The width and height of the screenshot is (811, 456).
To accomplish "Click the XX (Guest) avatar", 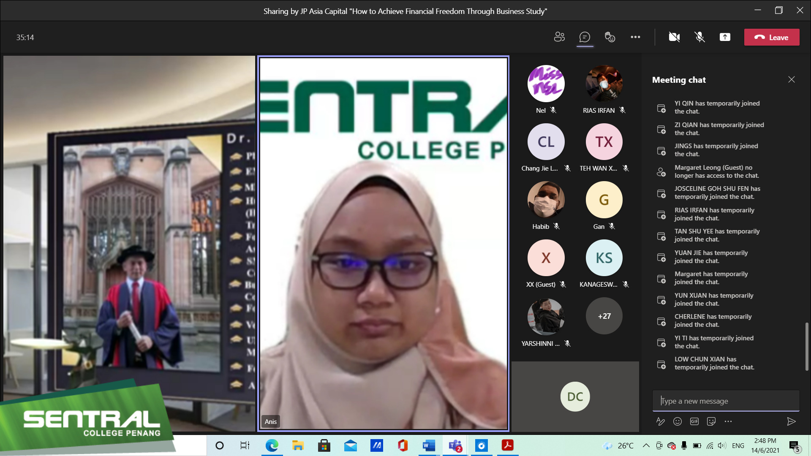I will (x=546, y=258).
